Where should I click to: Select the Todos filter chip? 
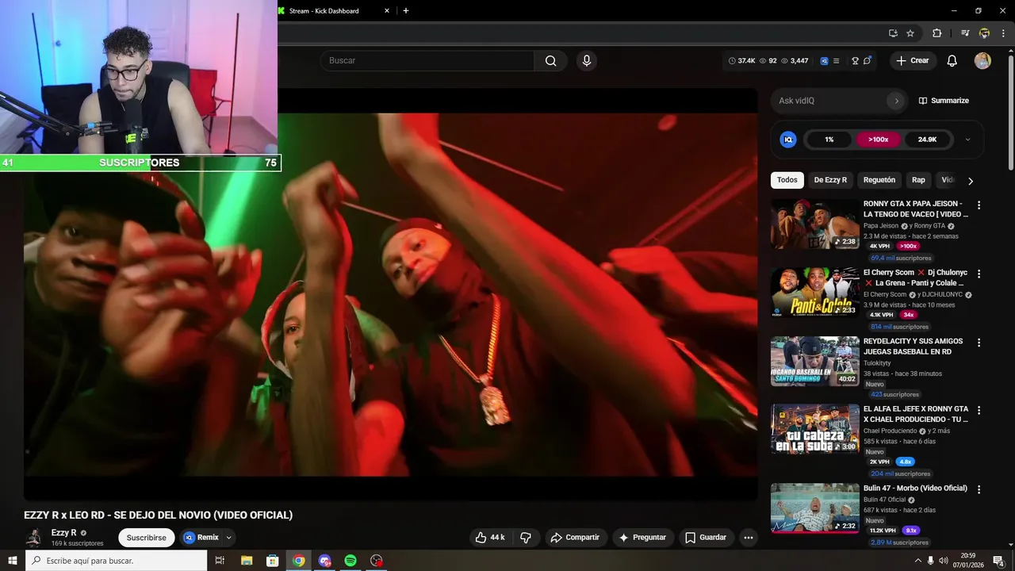(787, 180)
